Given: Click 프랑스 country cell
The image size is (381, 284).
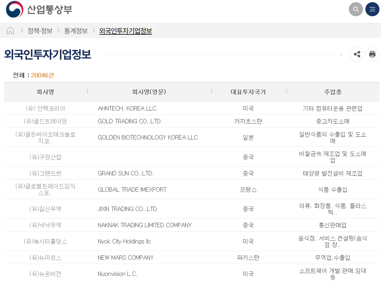Looking at the screenshot, I should tap(248, 189).
